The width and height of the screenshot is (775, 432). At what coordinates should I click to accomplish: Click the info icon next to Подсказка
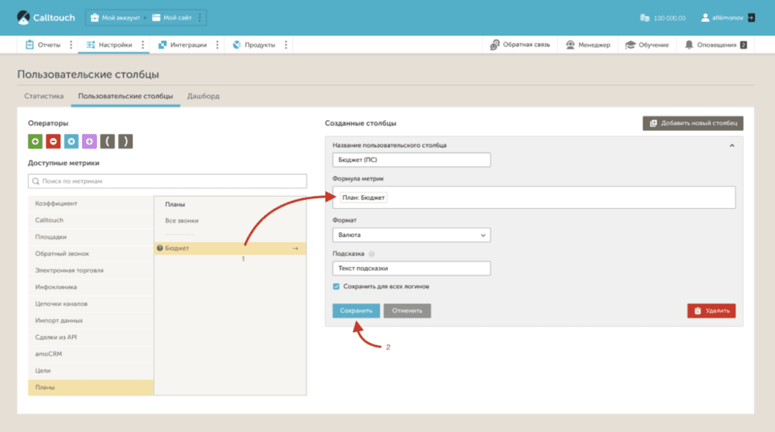(x=372, y=254)
